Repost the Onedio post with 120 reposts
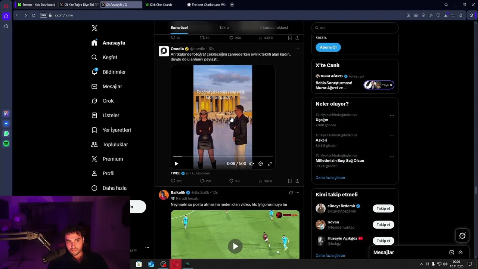This screenshot has height=269, width=478. pos(205,181)
